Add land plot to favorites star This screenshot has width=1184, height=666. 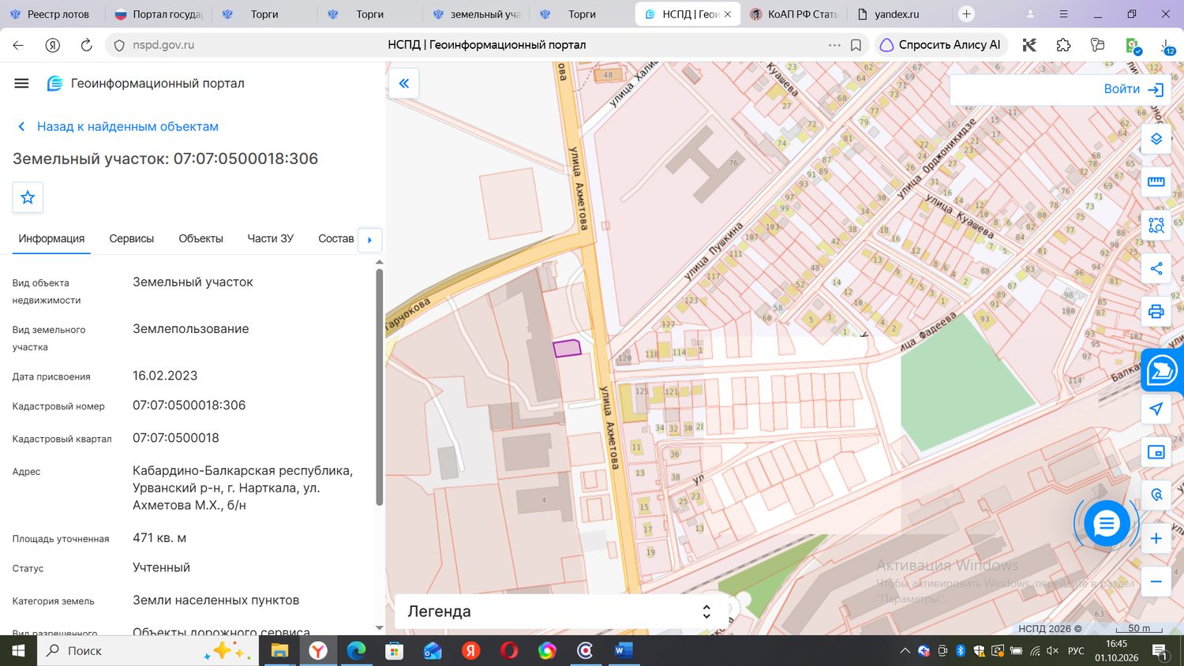coord(28,197)
